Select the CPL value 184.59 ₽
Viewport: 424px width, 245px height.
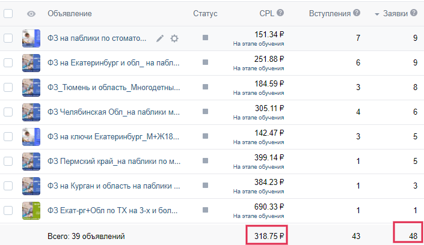269,83
